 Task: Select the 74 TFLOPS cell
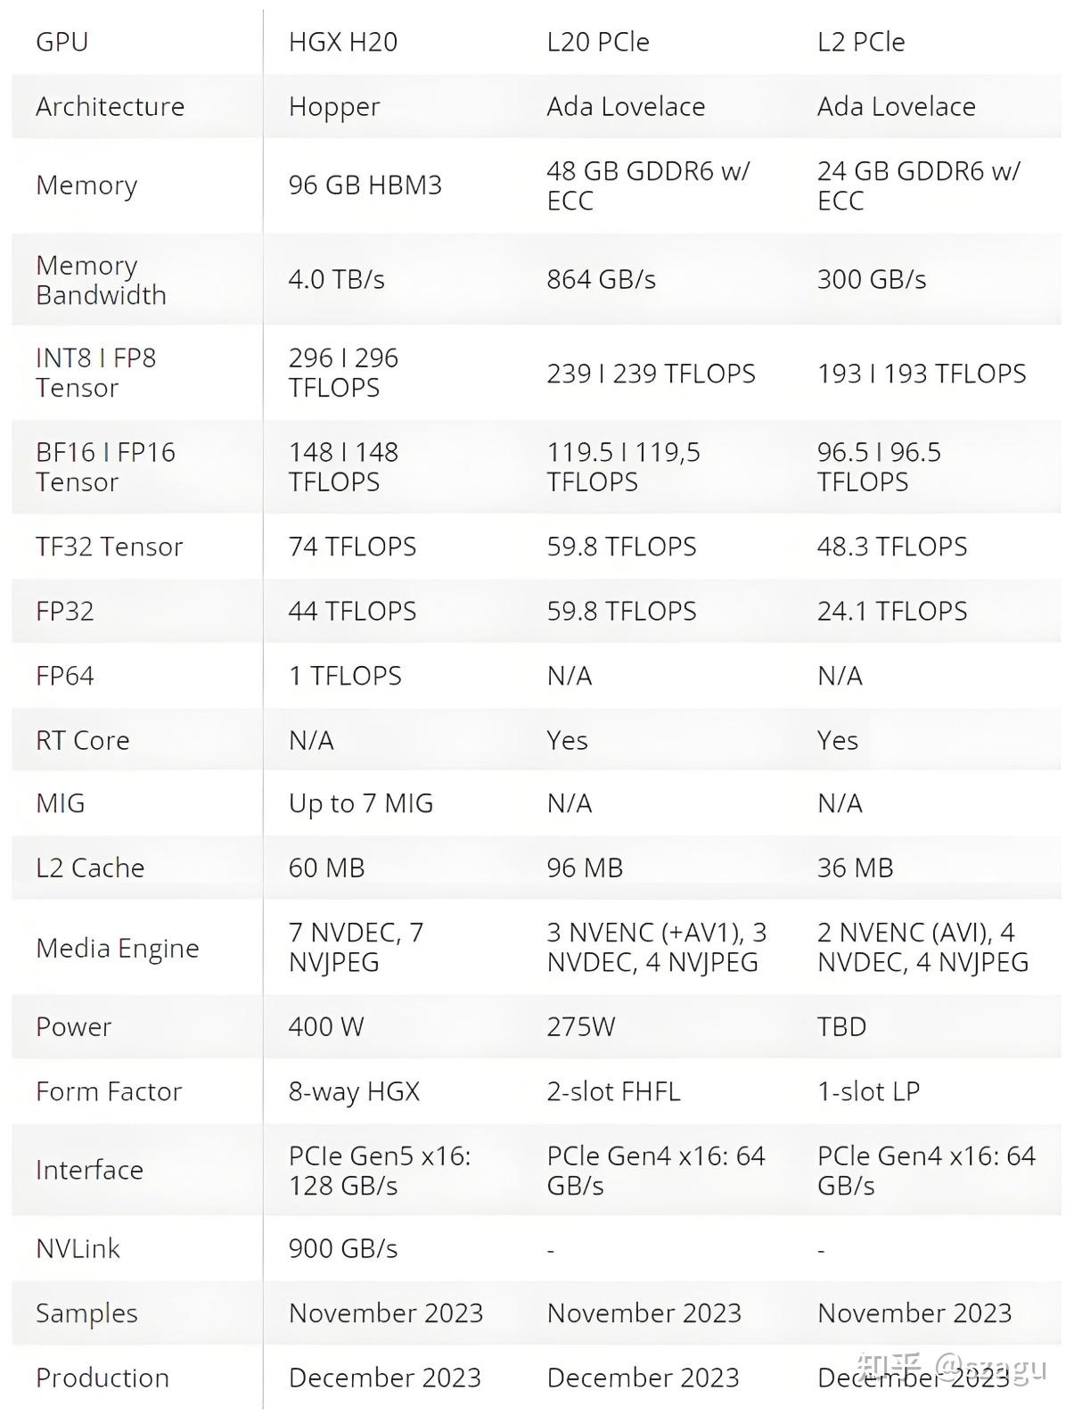352,547
